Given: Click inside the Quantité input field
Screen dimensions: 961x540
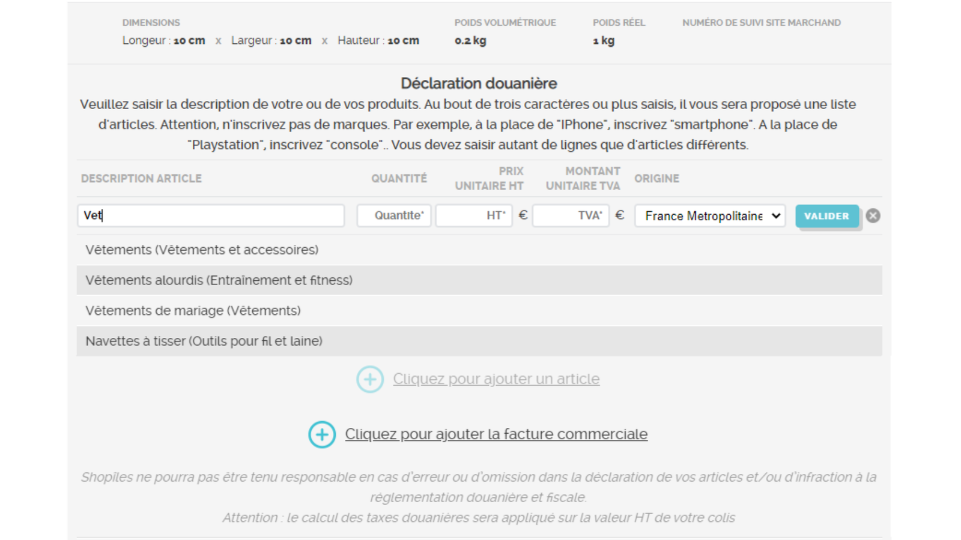Looking at the screenshot, I should point(393,216).
